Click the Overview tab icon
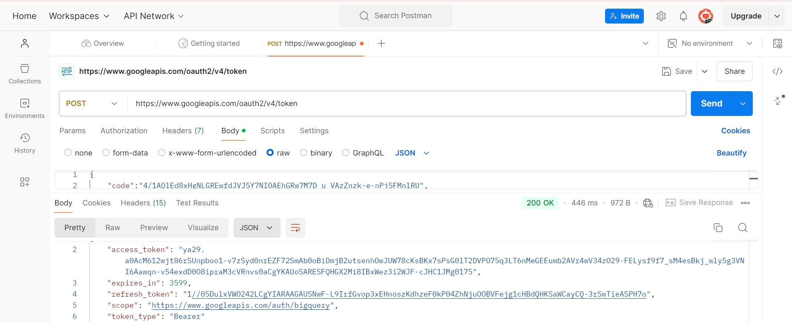The image size is (792, 323). click(x=86, y=43)
